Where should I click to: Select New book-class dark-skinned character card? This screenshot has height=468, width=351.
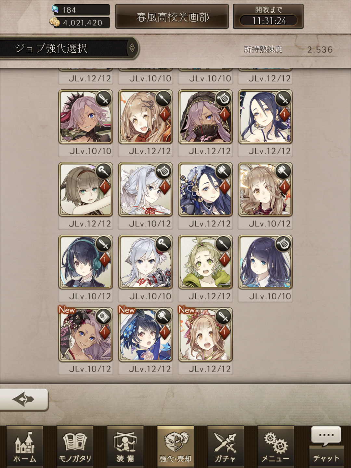[86, 335]
